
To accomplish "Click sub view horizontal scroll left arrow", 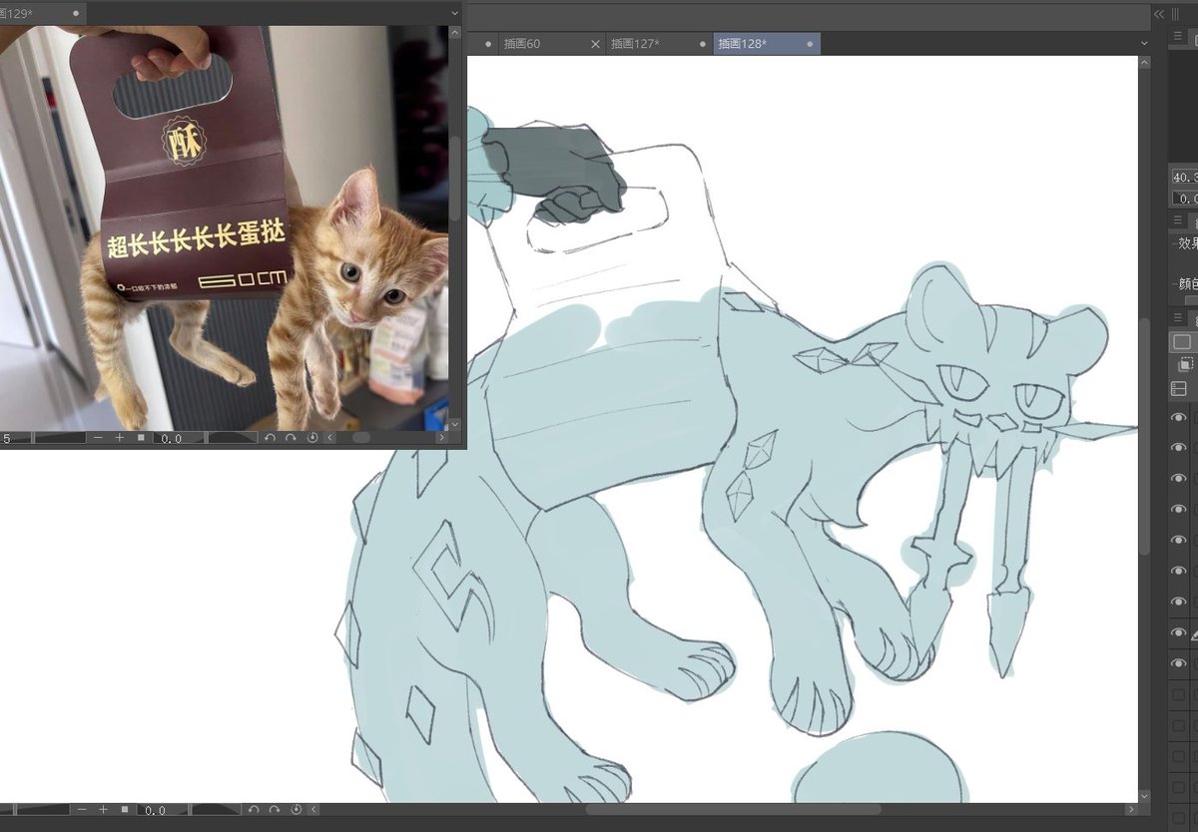I will point(329,438).
